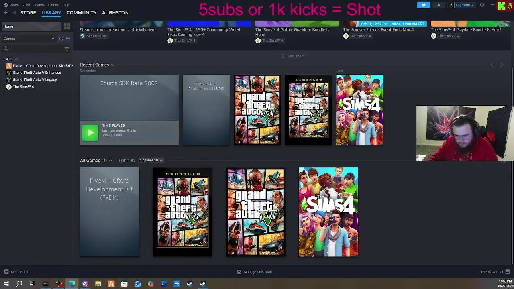This screenshot has height=289, width=514.
Task: Open FiveM tile in All Games
Action: (x=110, y=212)
